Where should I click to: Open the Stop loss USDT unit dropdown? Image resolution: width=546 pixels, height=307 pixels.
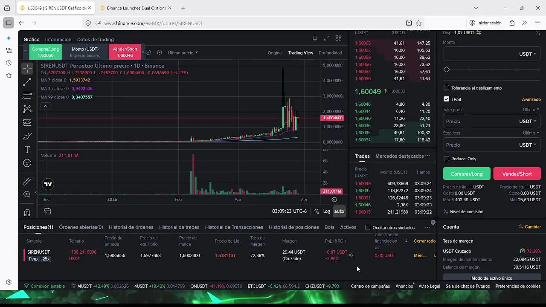(527, 145)
